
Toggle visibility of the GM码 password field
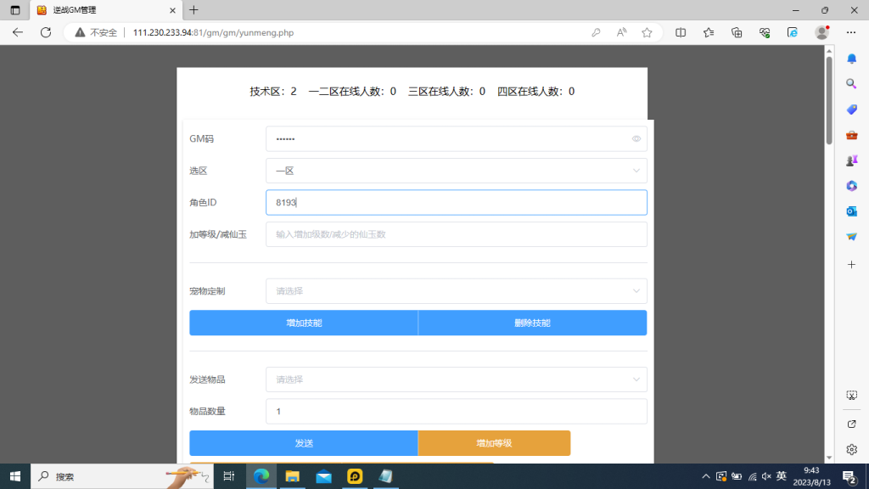pos(636,138)
